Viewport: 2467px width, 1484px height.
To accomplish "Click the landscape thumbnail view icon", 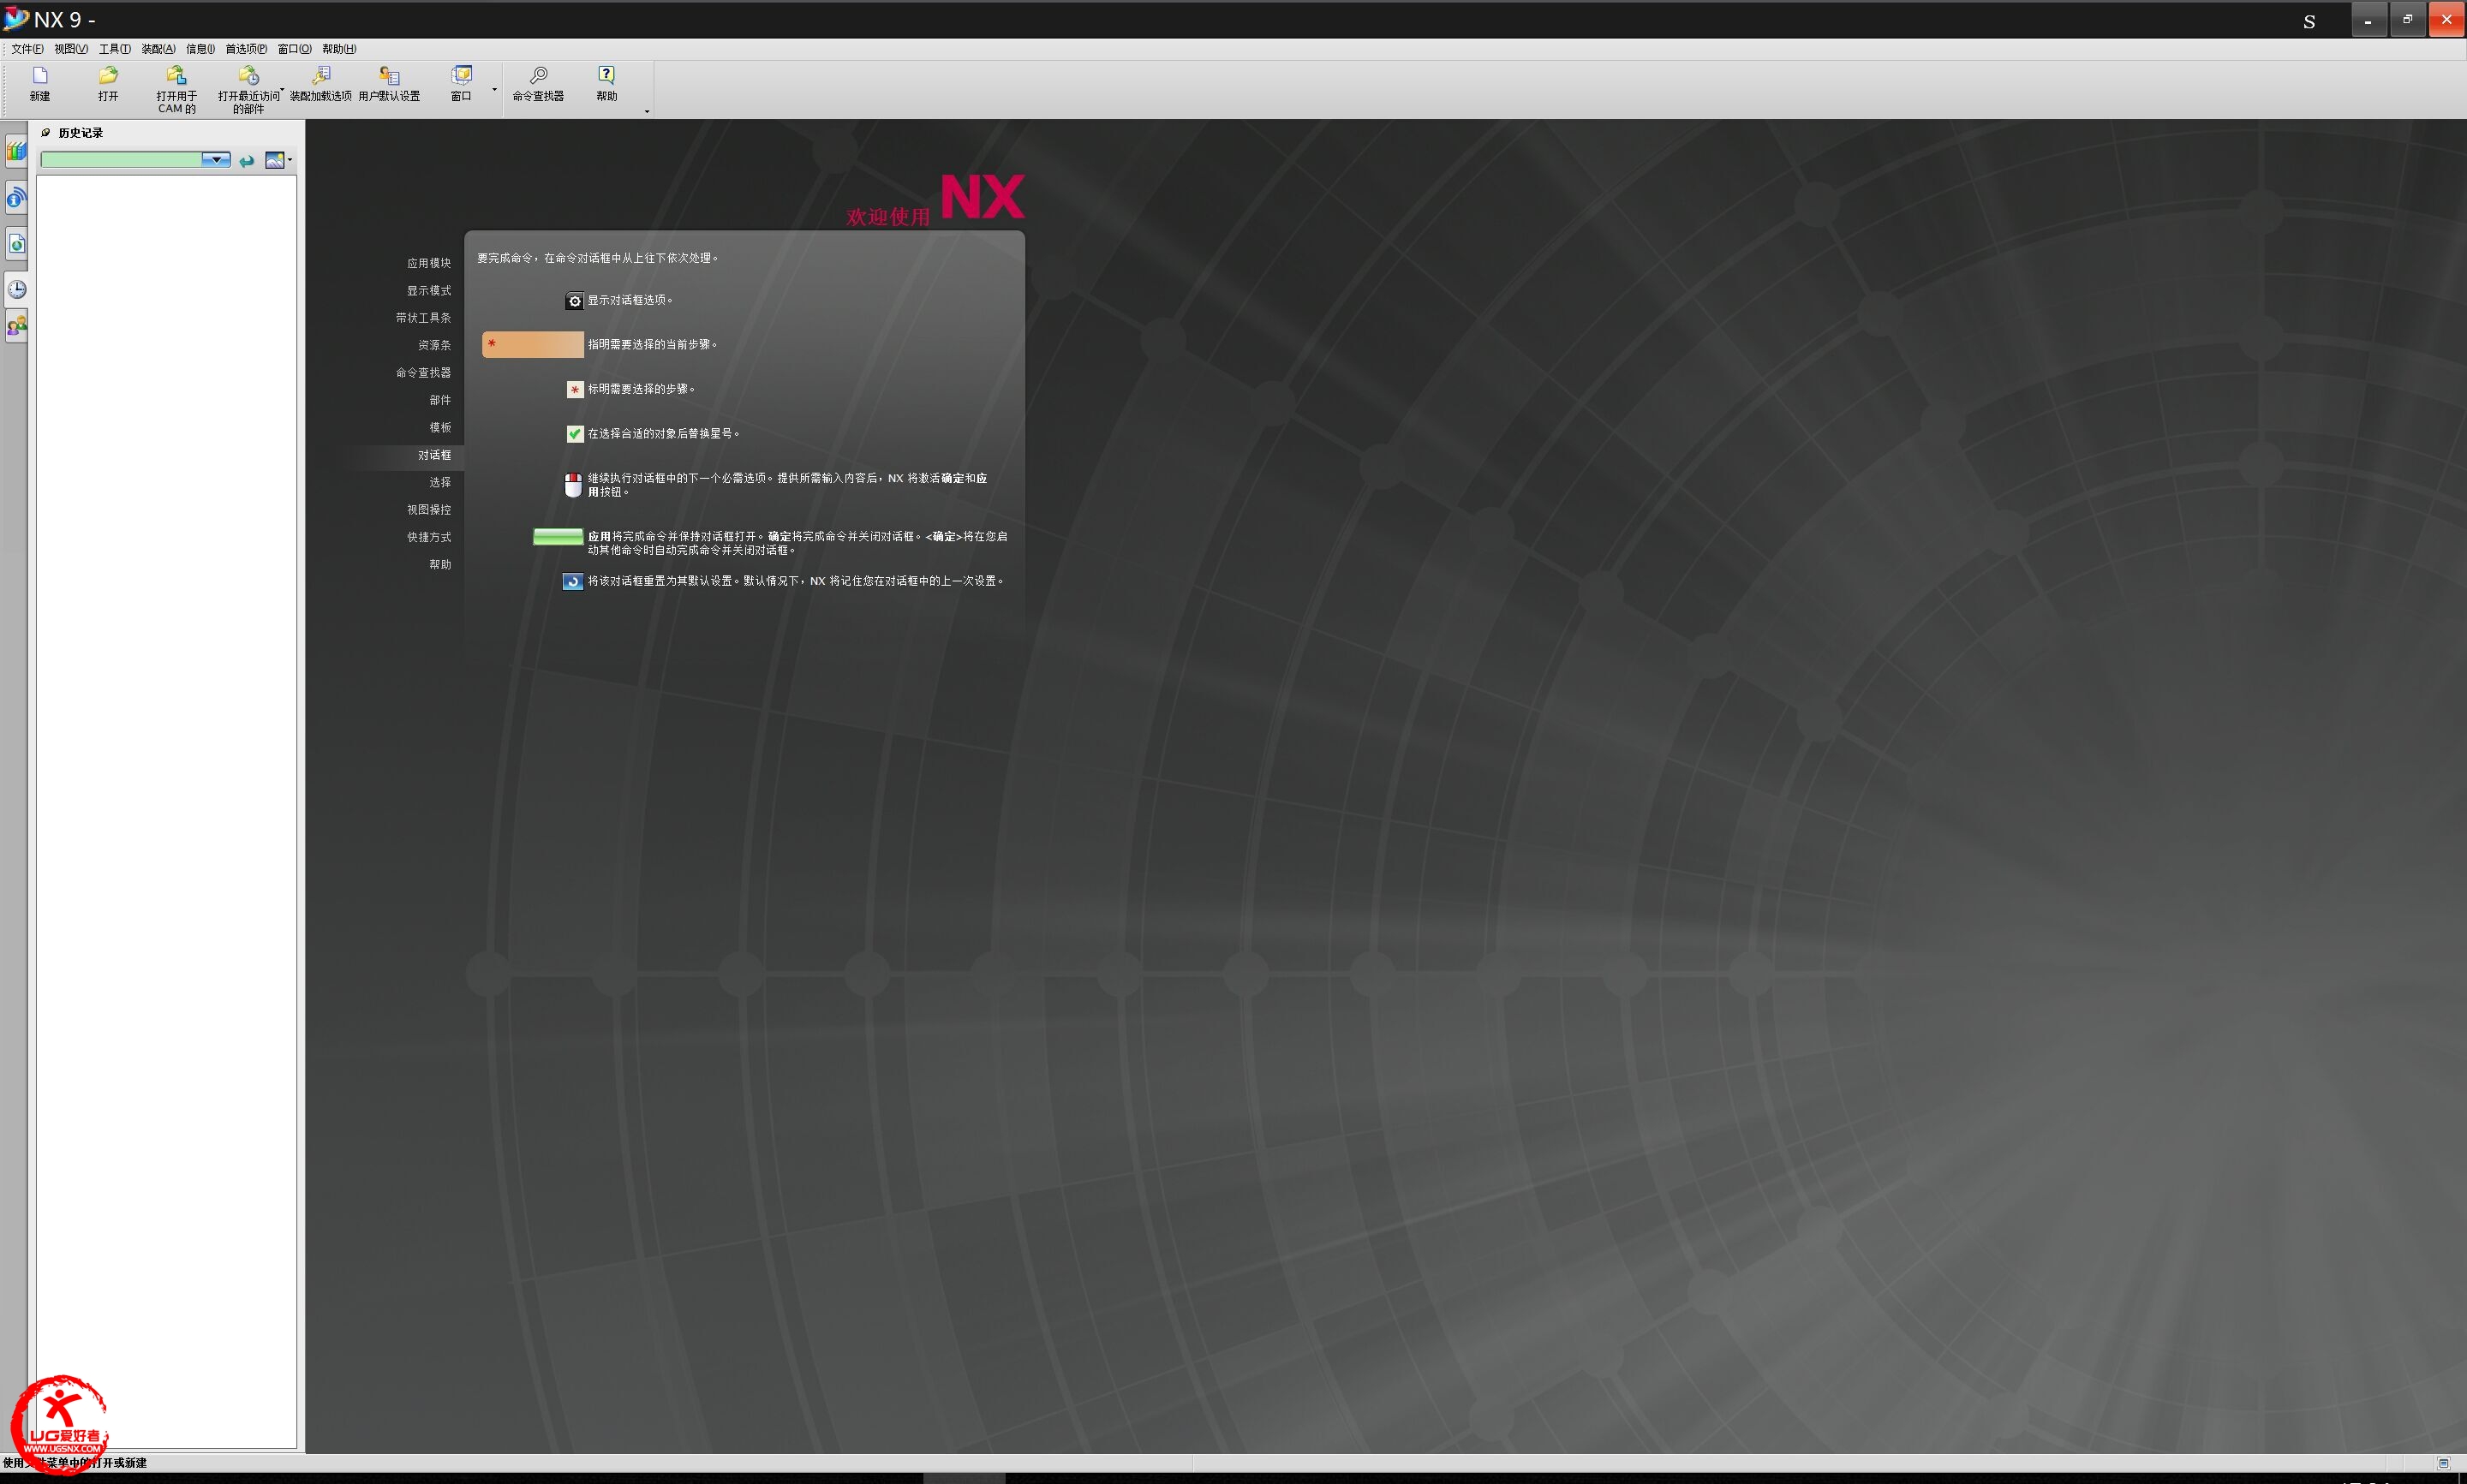I will pos(274,160).
